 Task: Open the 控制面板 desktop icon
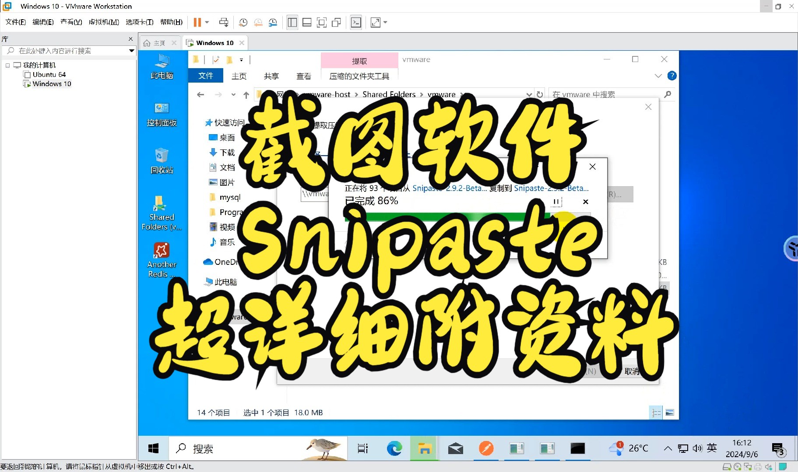pos(162,114)
